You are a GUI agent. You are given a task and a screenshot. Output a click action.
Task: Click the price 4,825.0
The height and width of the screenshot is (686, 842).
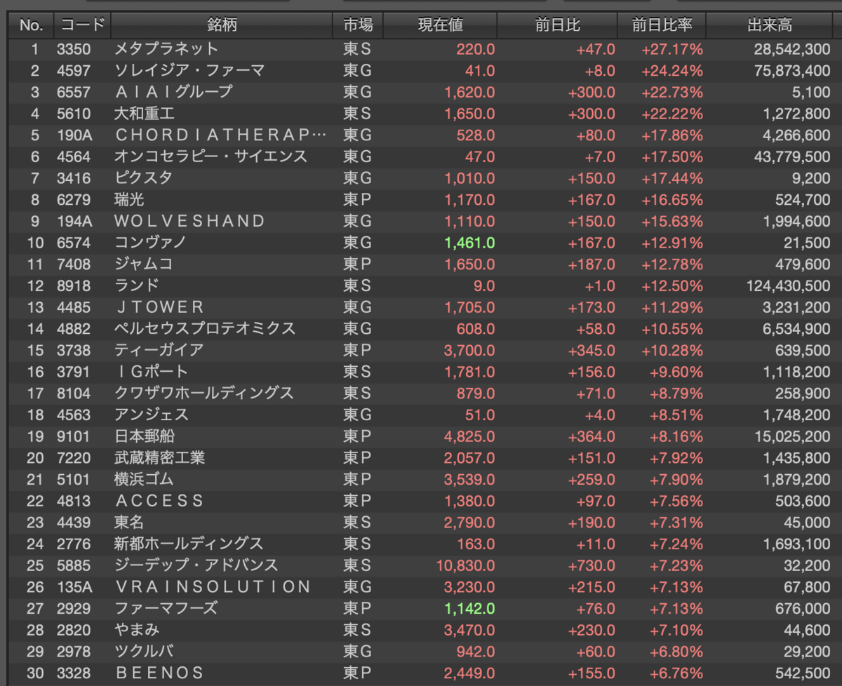pyautogui.click(x=469, y=436)
